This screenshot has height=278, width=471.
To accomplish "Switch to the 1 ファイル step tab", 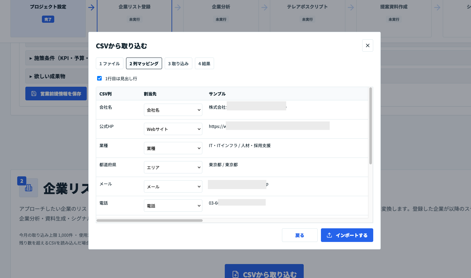I will coord(109,63).
